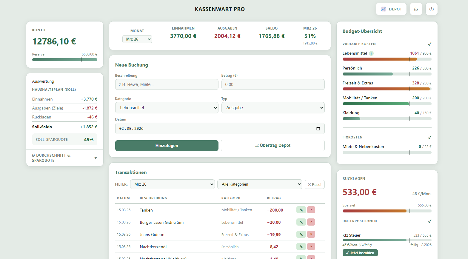Click the Übertrag Depot button
The width and height of the screenshot is (468, 259).
[x=273, y=145]
